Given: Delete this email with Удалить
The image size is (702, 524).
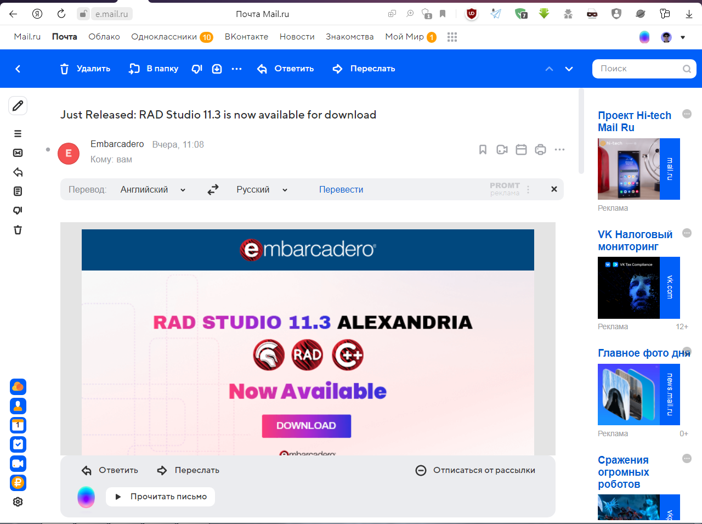Looking at the screenshot, I should 85,69.
